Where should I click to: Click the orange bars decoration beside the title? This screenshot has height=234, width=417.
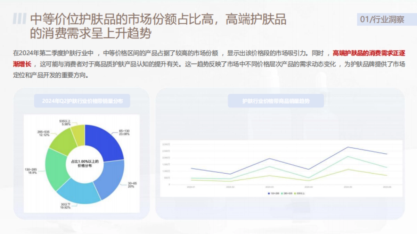pyautogui.click(x=21, y=17)
